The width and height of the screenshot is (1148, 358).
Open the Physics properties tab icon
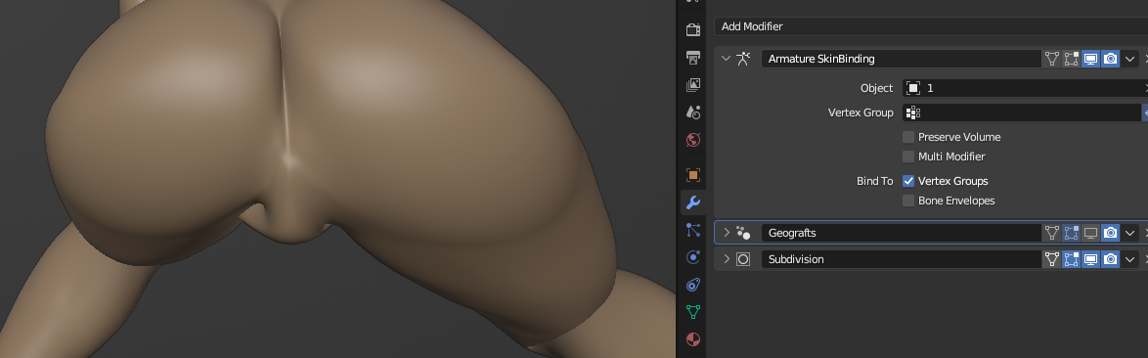(692, 257)
